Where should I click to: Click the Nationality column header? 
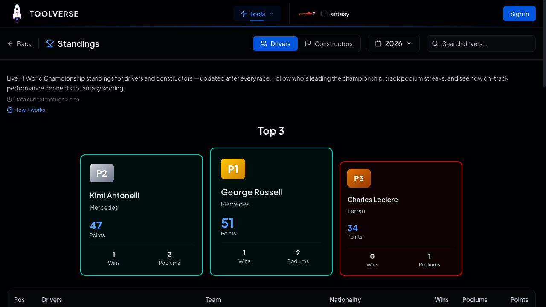tap(345, 299)
